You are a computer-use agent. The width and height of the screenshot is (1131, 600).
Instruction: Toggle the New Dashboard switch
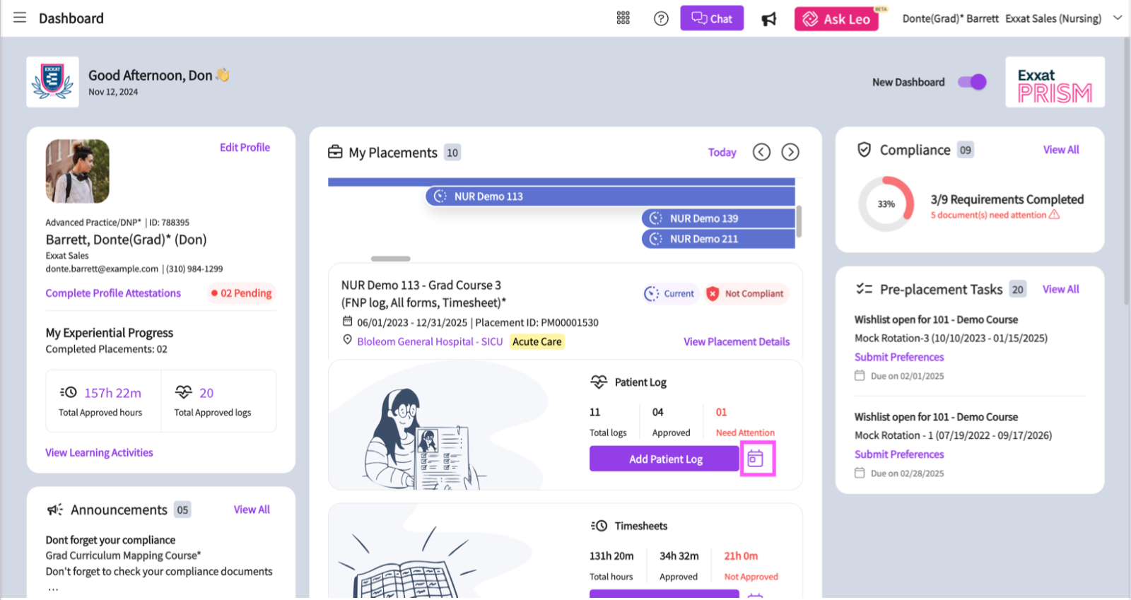tap(972, 82)
